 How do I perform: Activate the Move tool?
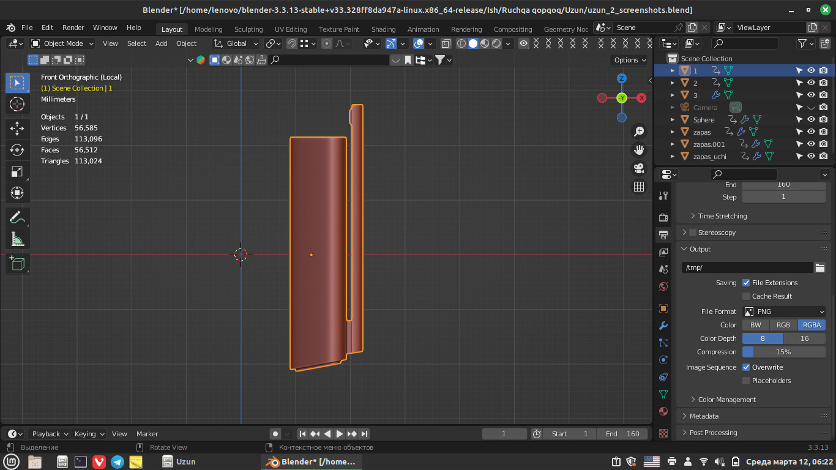(x=17, y=128)
